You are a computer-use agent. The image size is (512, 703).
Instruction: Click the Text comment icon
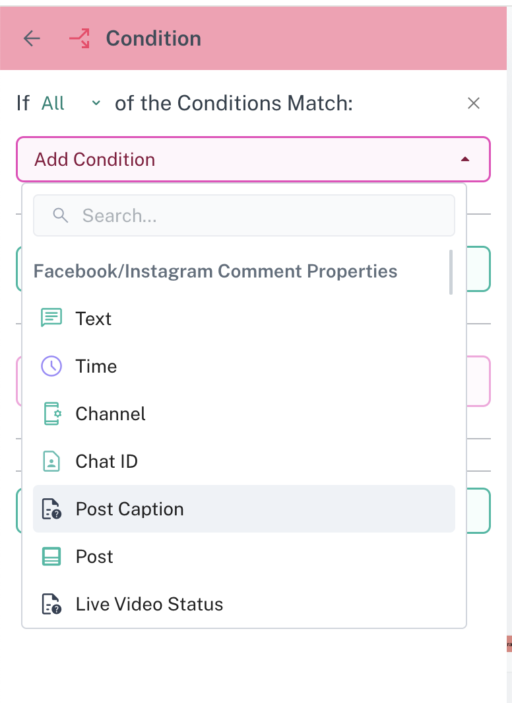click(x=51, y=318)
